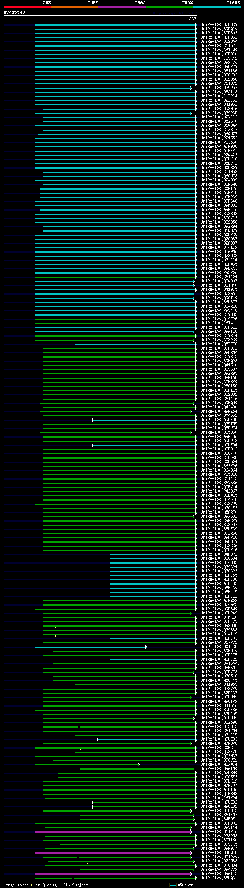The width and height of the screenshot is (244, 888).
Task: Click the arrowhead ending the Q01JC5 alignment
Action: (x=146, y=647)
